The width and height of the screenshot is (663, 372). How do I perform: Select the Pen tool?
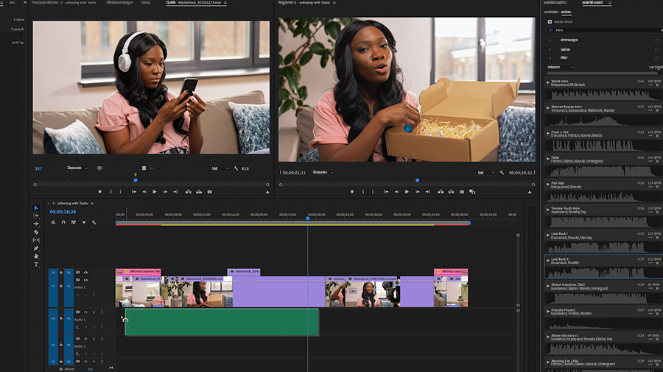36,248
